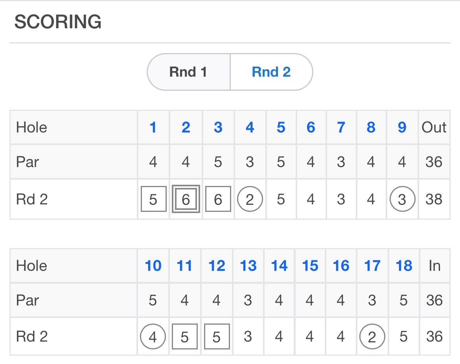This screenshot has height=364, width=460.
Task: Click the circled 4 score on hole 10
Action: (x=153, y=336)
